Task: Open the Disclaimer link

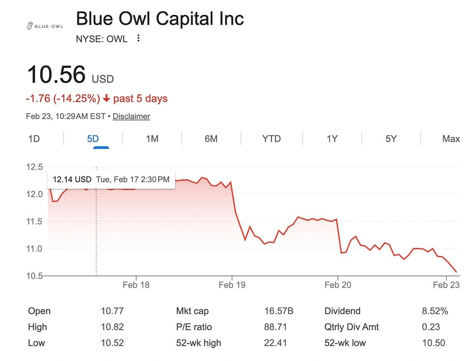Action: (x=131, y=116)
